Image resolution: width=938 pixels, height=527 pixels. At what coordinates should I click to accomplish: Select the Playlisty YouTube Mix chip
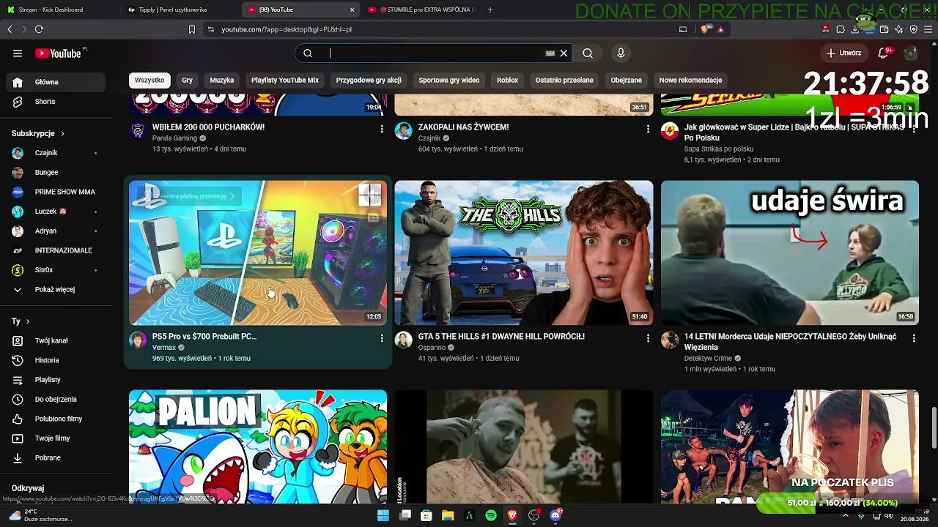[285, 80]
